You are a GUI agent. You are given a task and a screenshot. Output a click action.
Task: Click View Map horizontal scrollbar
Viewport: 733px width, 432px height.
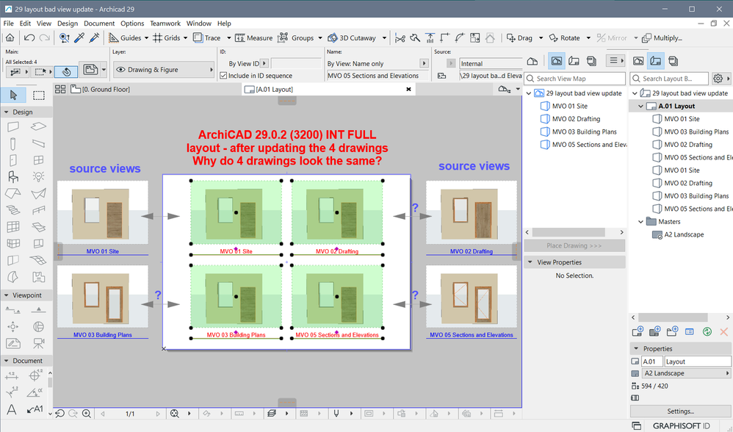click(568, 232)
